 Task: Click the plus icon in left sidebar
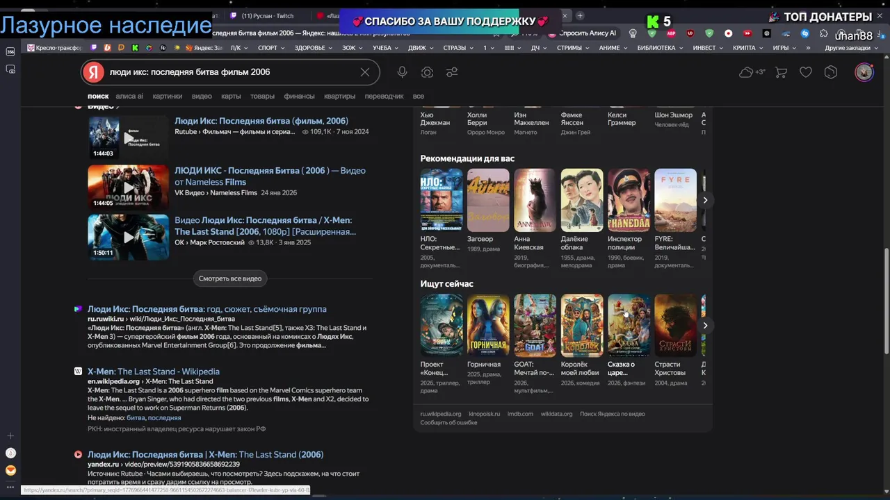[x=10, y=436]
